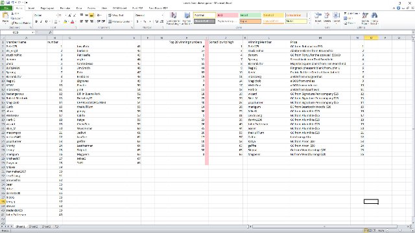
Task: Open the green File button
Action: point(6,8)
